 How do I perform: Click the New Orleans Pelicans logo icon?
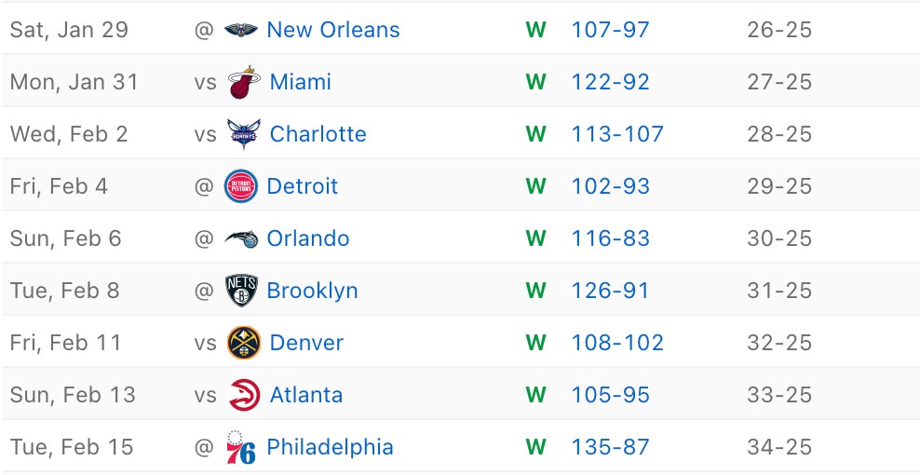tap(241, 30)
